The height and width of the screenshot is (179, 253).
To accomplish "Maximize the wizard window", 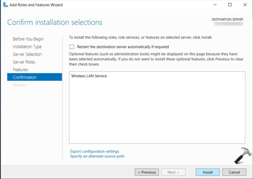I will pyautogui.click(x=230, y=5).
